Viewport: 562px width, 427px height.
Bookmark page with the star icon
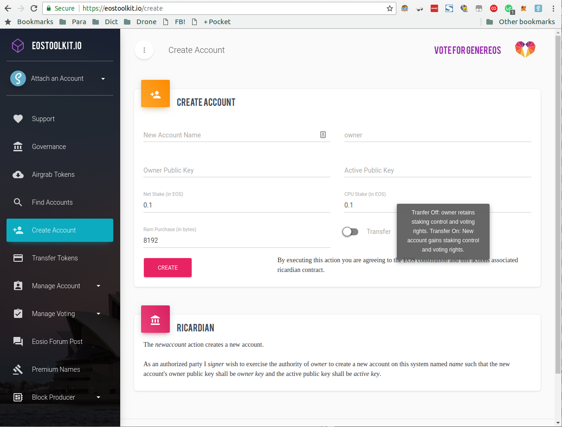pyautogui.click(x=390, y=8)
